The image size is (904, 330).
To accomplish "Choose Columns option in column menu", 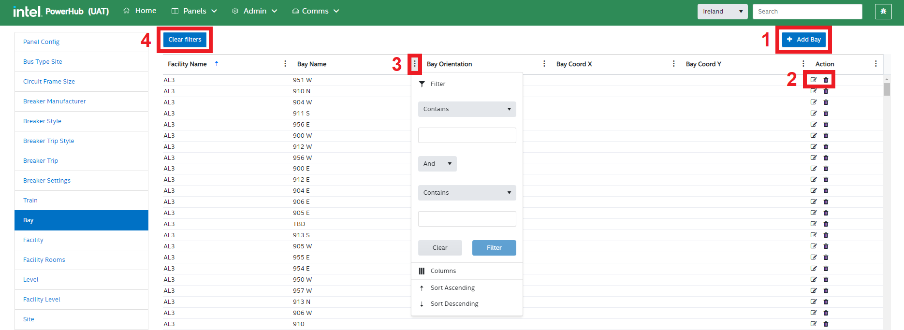I will (x=443, y=271).
